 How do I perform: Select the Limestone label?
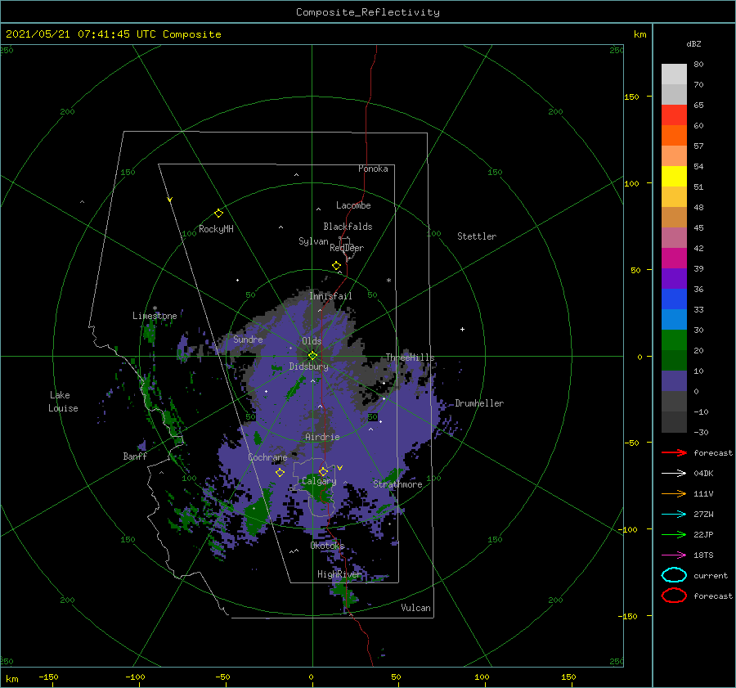point(155,316)
